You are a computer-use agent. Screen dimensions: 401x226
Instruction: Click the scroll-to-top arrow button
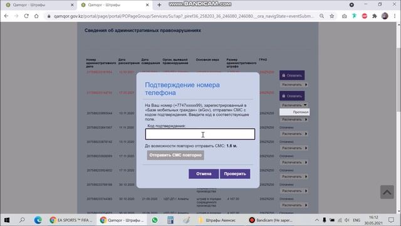pos(387,192)
